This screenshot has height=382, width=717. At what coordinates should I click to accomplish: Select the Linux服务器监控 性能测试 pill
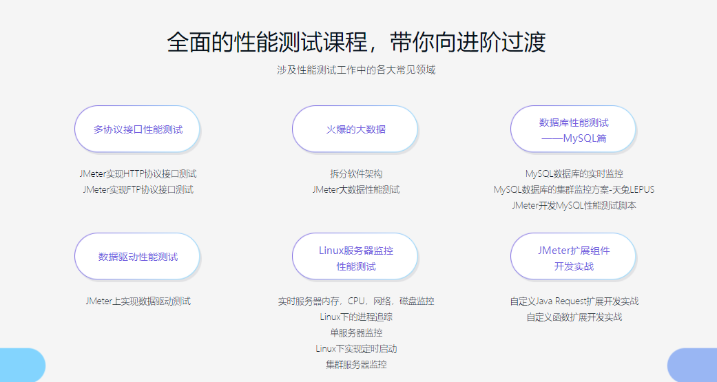click(355, 257)
